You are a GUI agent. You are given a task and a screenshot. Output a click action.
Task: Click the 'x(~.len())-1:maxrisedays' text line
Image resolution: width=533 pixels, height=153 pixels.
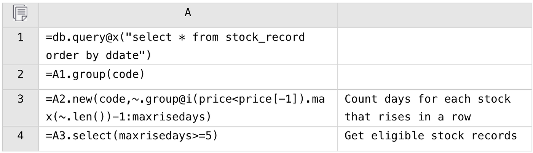click(x=128, y=117)
